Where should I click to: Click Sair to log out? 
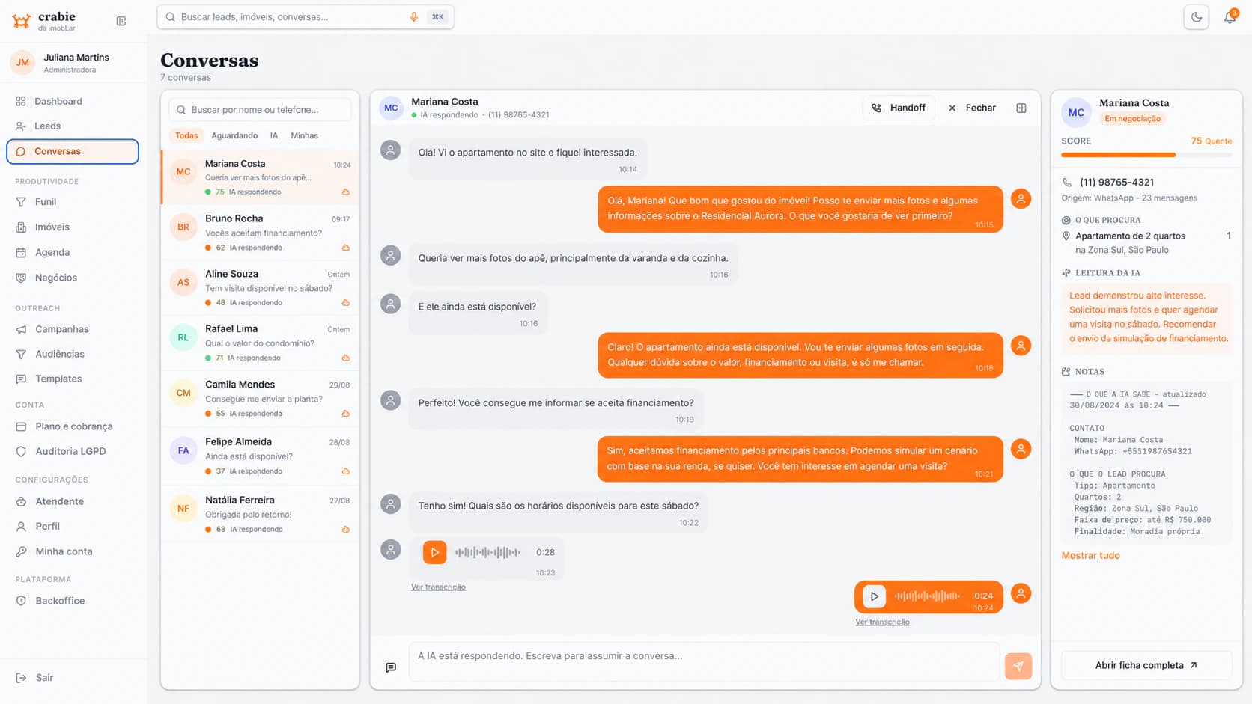(45, 678)
